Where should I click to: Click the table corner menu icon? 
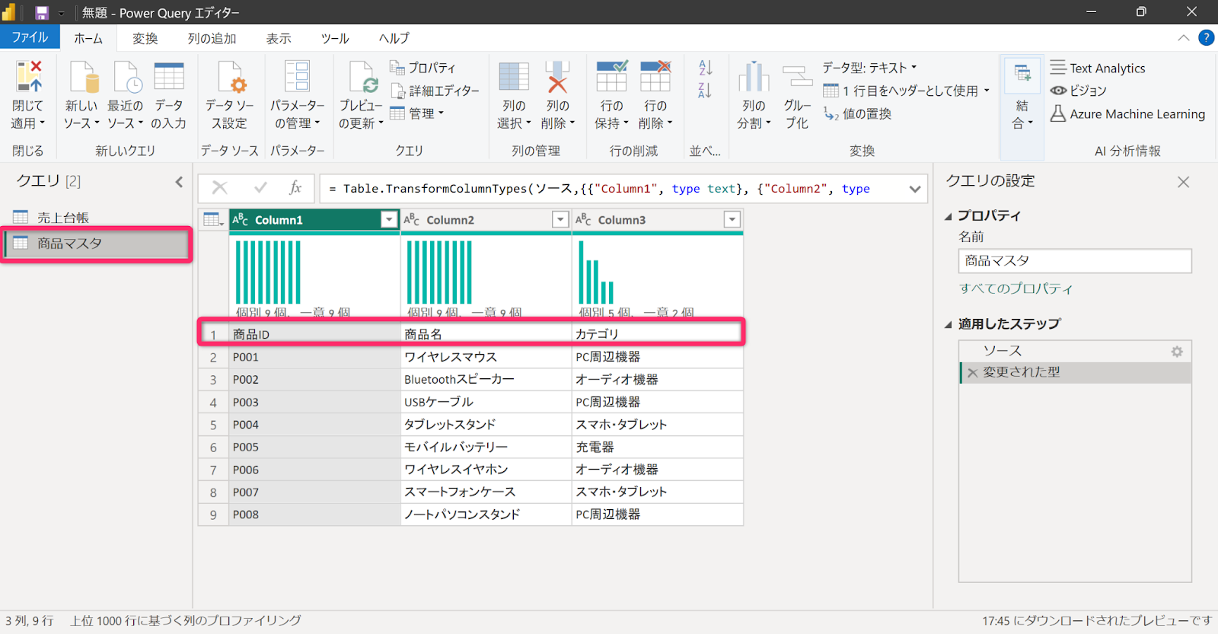click(x=213, y=220)
